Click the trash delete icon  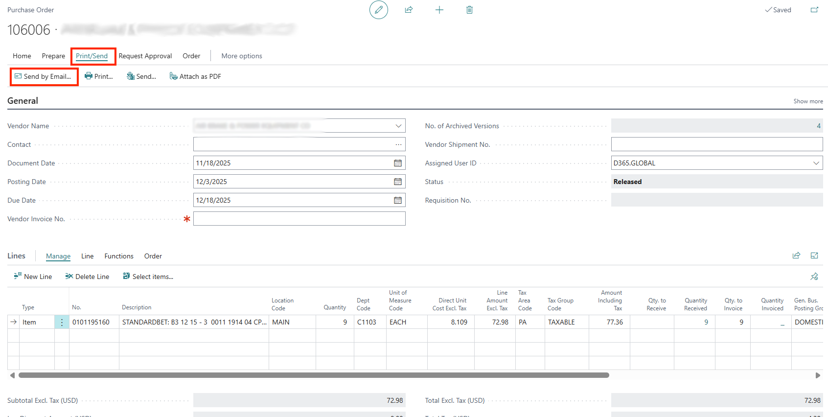(x=469, y=10)
